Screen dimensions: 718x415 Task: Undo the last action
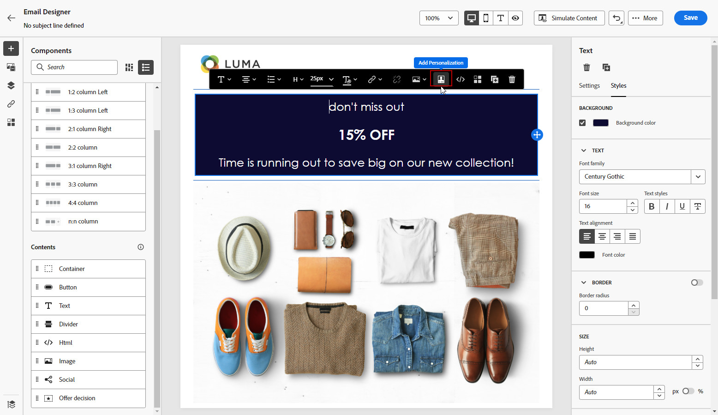[616, 18]
